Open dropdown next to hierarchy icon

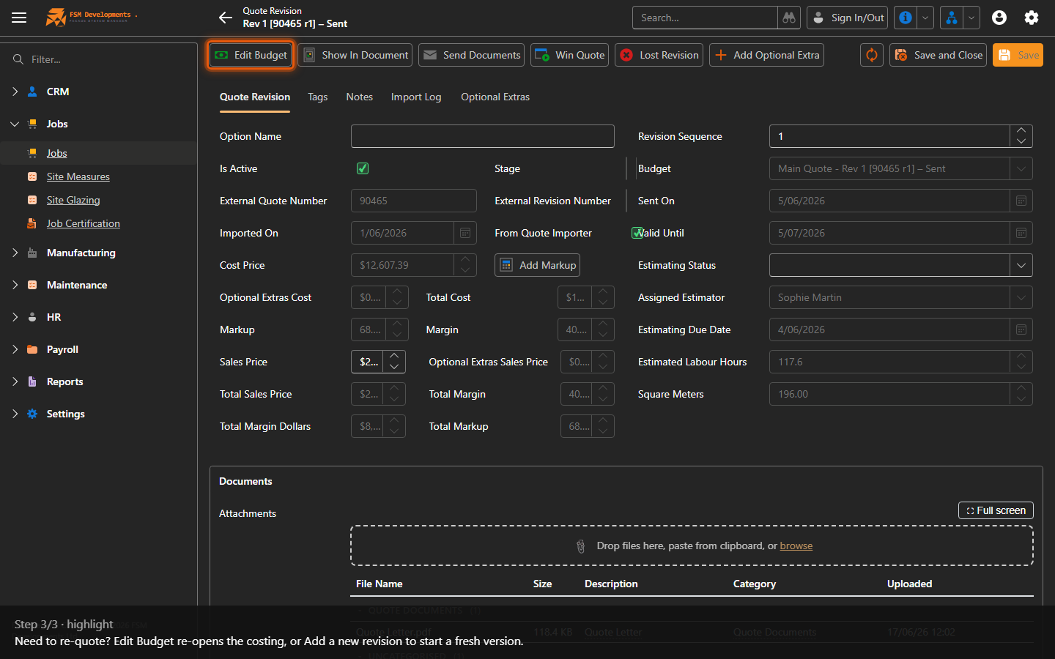[971, 18]
